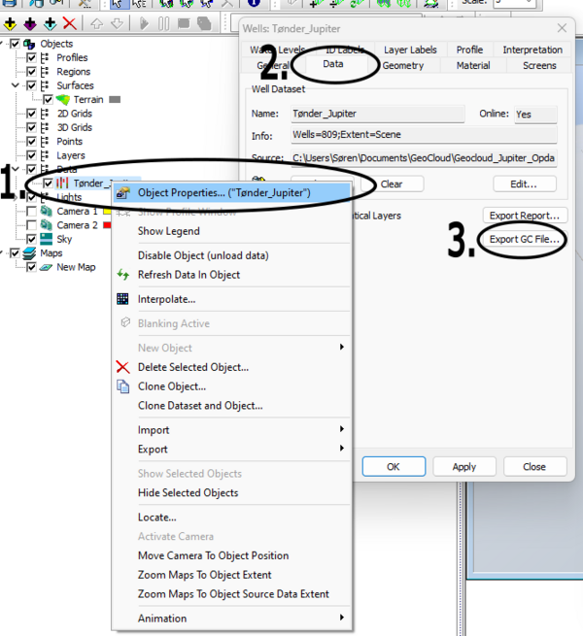583x636 pixels.
Task: Toggle the Terrain checkbox
Action: 48,99
